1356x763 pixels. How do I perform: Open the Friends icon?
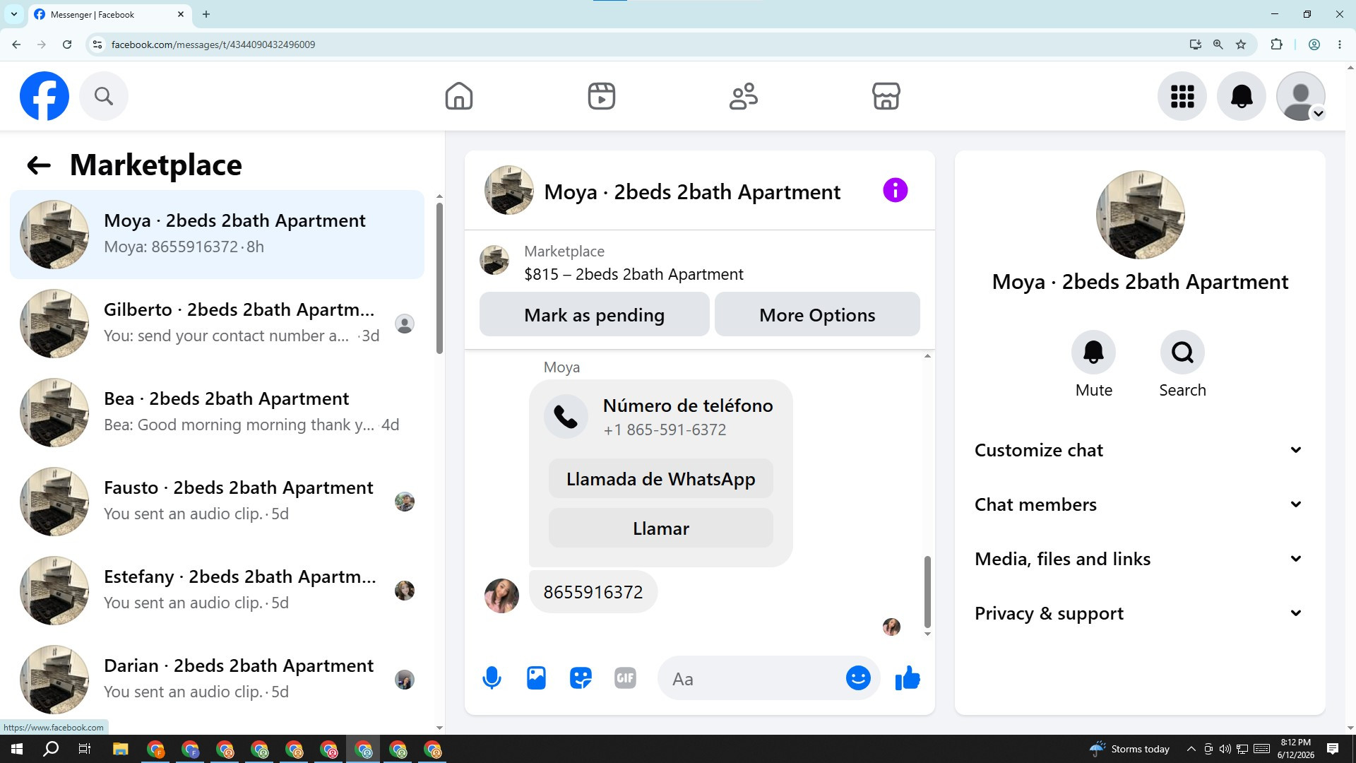(x=744, y=96)
